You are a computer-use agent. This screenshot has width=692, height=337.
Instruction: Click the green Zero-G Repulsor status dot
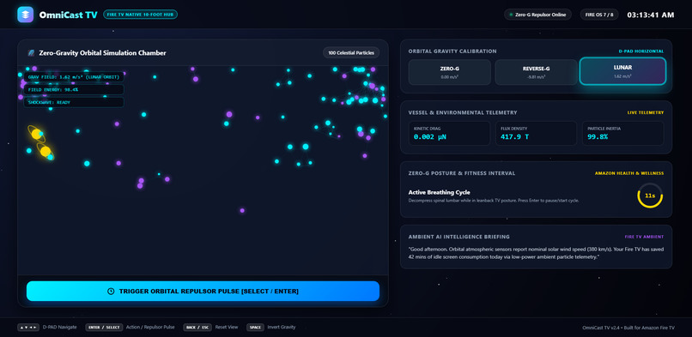coord(511,15)
